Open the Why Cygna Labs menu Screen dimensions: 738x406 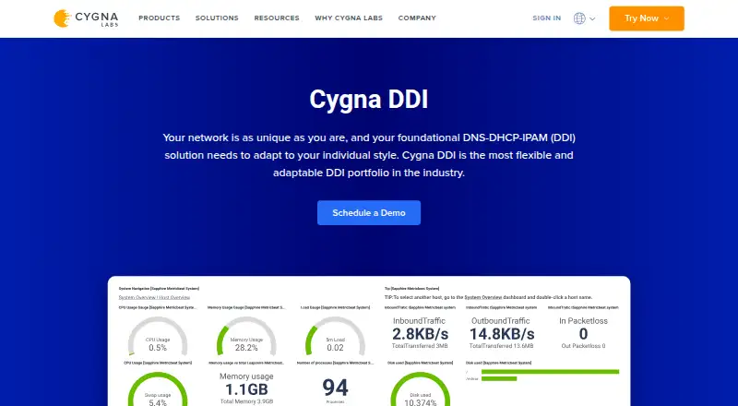(x=349, y=18)
